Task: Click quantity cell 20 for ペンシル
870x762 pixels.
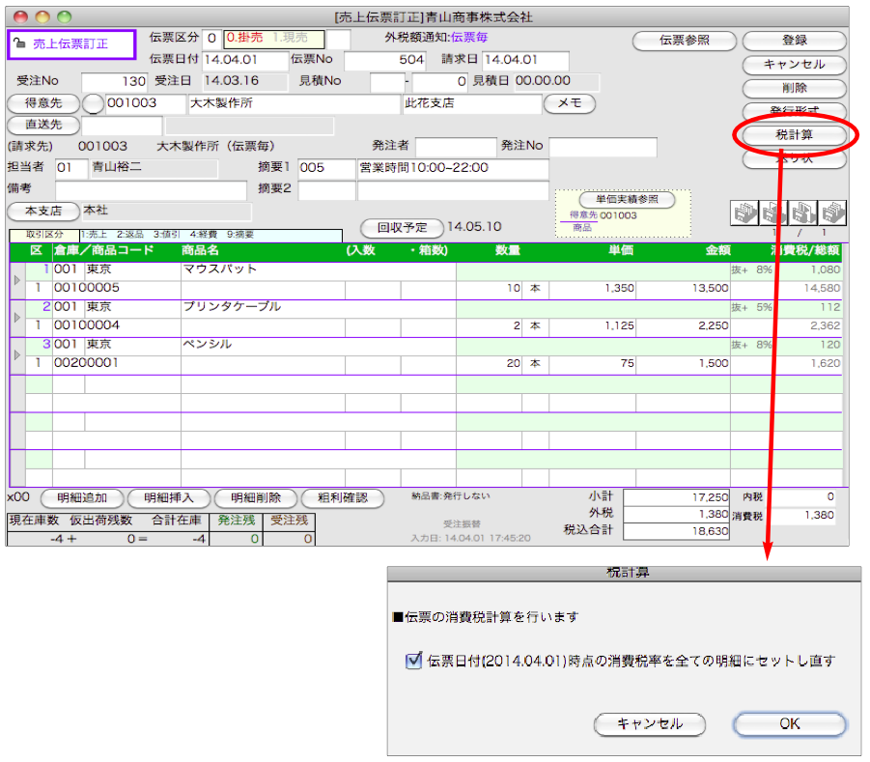Action: pyautogui.click(x=489, y=363)
